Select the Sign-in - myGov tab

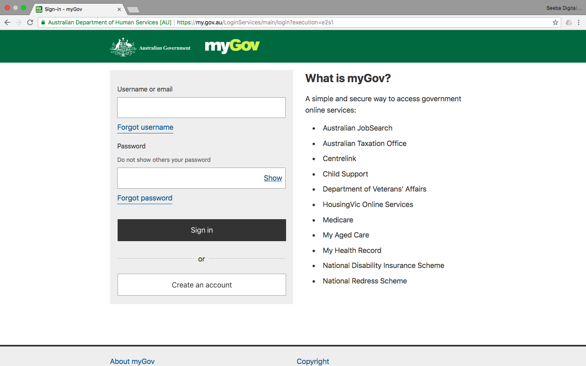[x=77, y=9]
